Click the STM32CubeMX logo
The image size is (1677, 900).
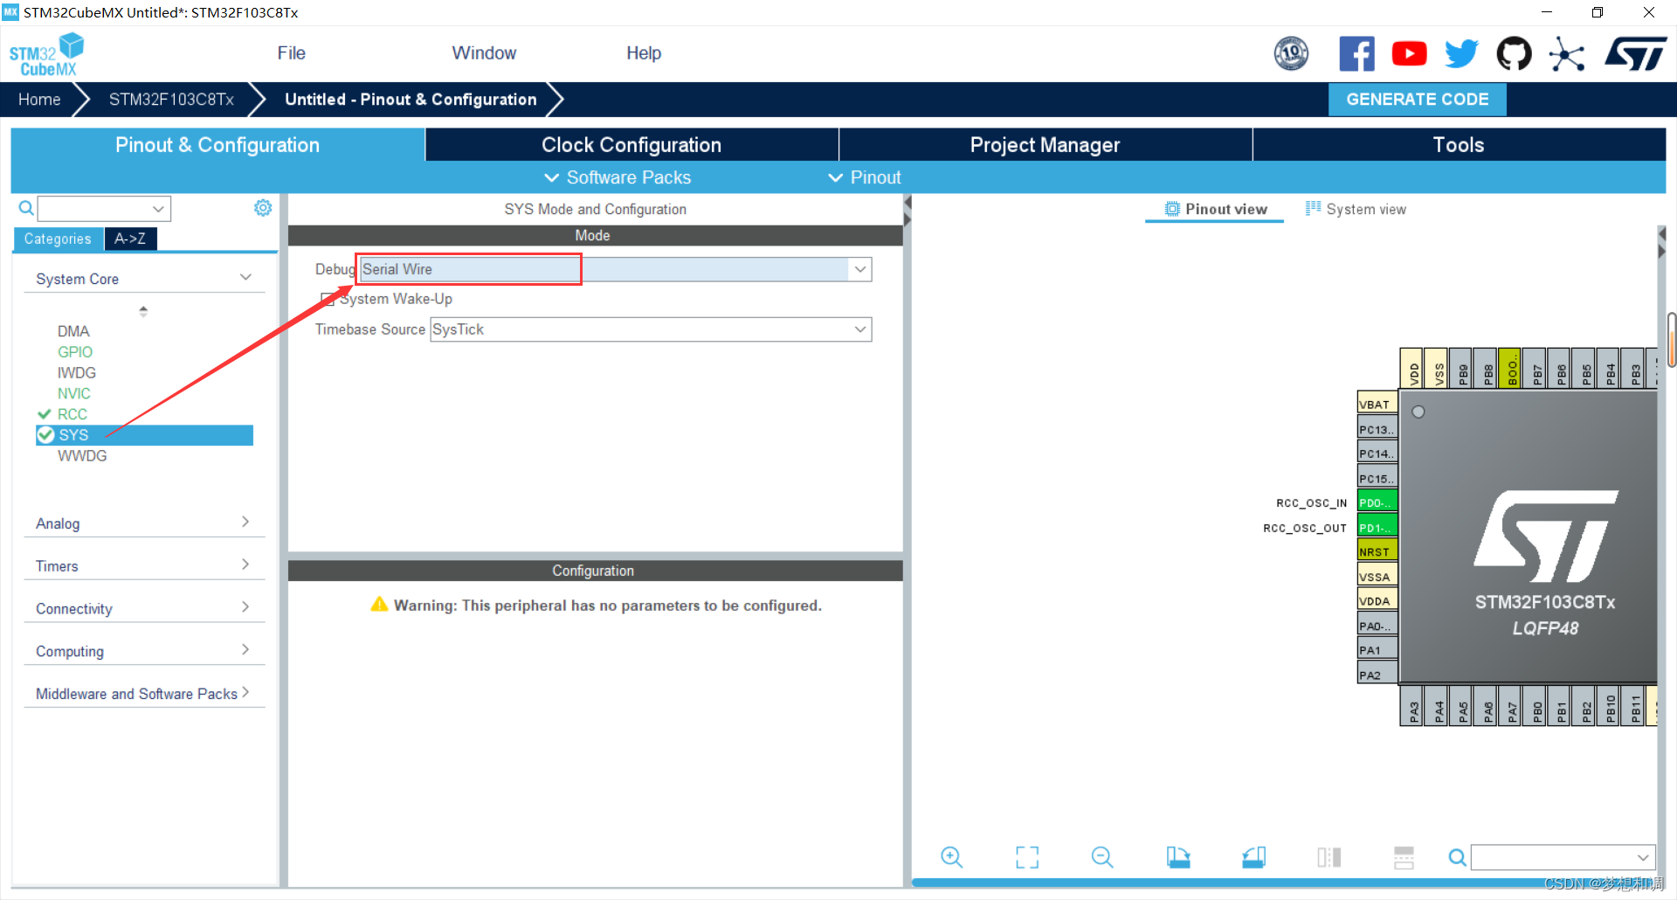coord(46,54)
